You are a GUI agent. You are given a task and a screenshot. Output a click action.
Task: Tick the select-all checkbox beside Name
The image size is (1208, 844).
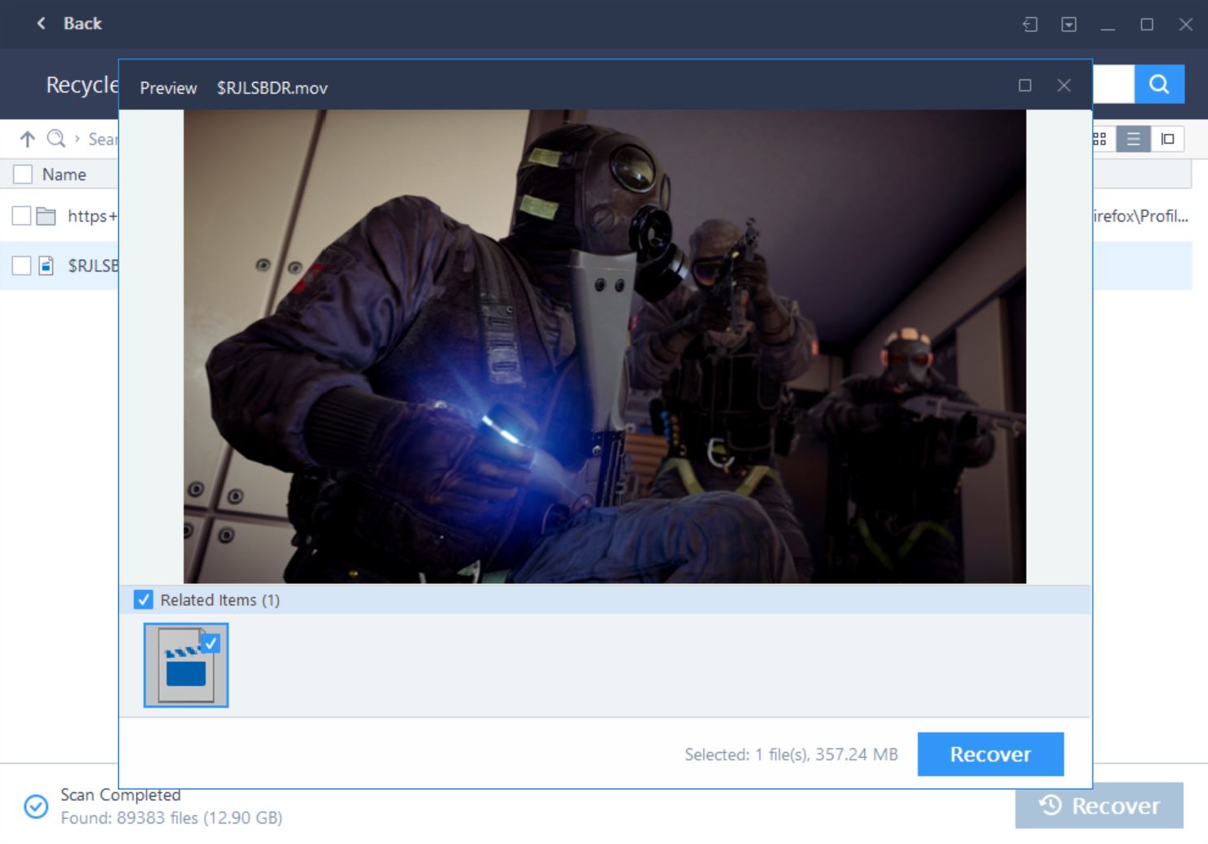(23, 174)
